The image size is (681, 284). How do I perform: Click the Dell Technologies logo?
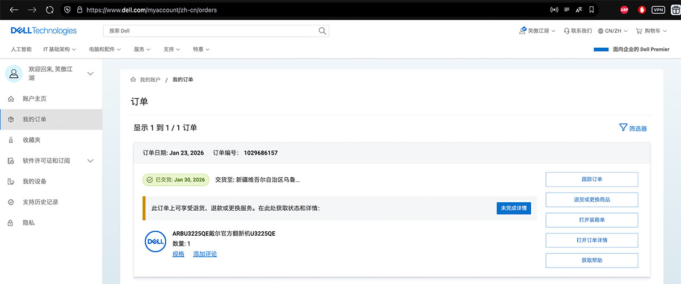(44, 31)
